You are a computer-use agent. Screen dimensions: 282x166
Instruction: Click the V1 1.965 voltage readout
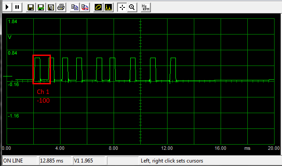pos(89,161)
